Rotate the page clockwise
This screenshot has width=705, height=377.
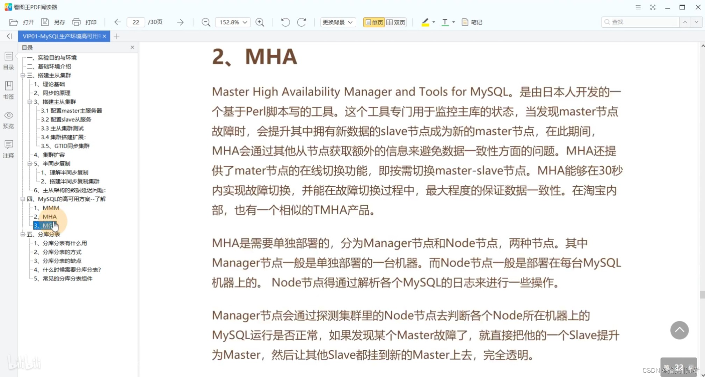click(x=302, y=22)
